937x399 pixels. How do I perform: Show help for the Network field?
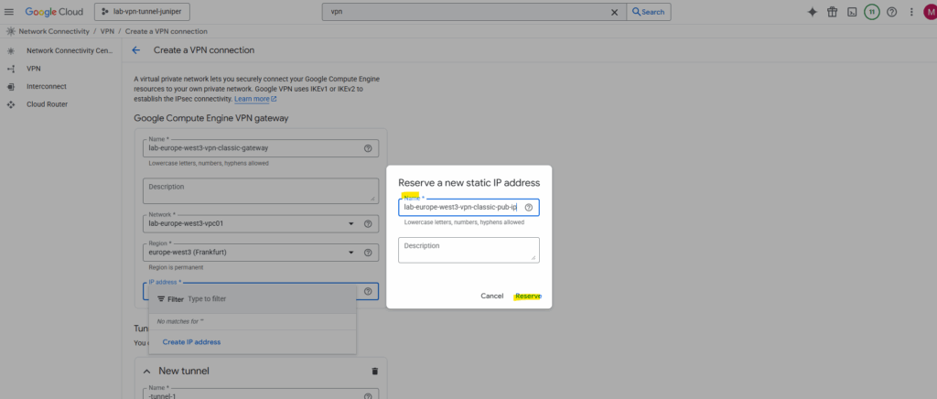tap(368, 224)
